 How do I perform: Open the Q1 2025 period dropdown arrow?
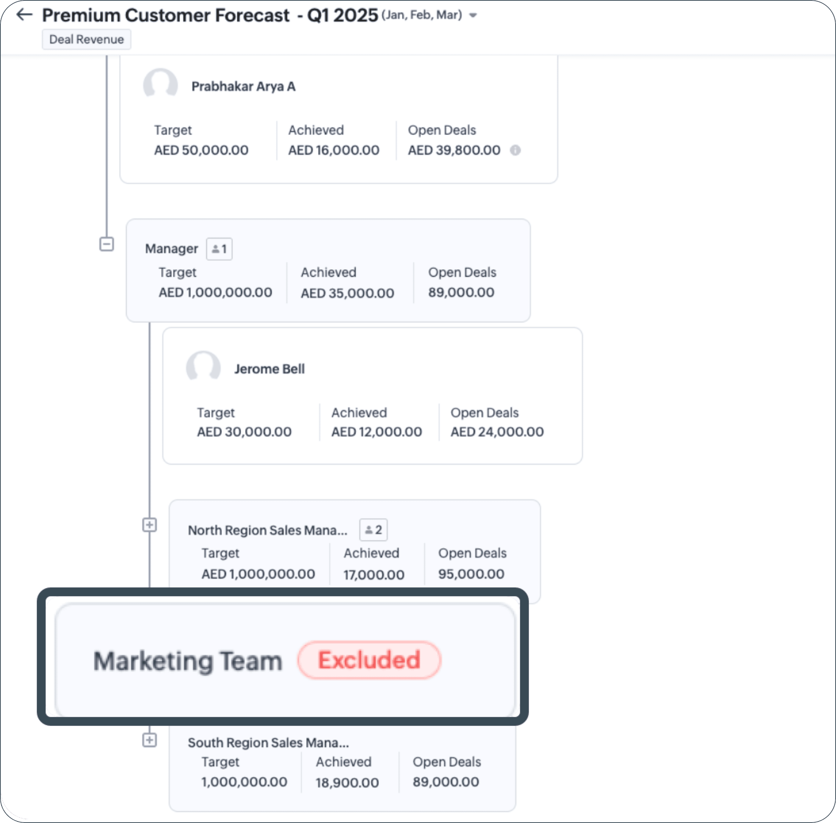[x=473, y=15]
